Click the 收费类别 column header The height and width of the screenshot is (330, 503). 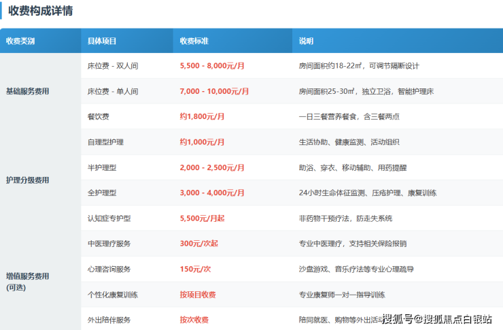coord(40,41)
